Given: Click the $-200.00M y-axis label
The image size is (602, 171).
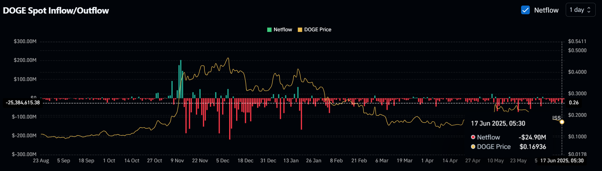Looking at the screenshot, I should [24, 136].
